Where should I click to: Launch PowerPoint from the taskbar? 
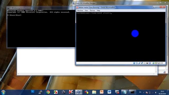coord(102,92)
